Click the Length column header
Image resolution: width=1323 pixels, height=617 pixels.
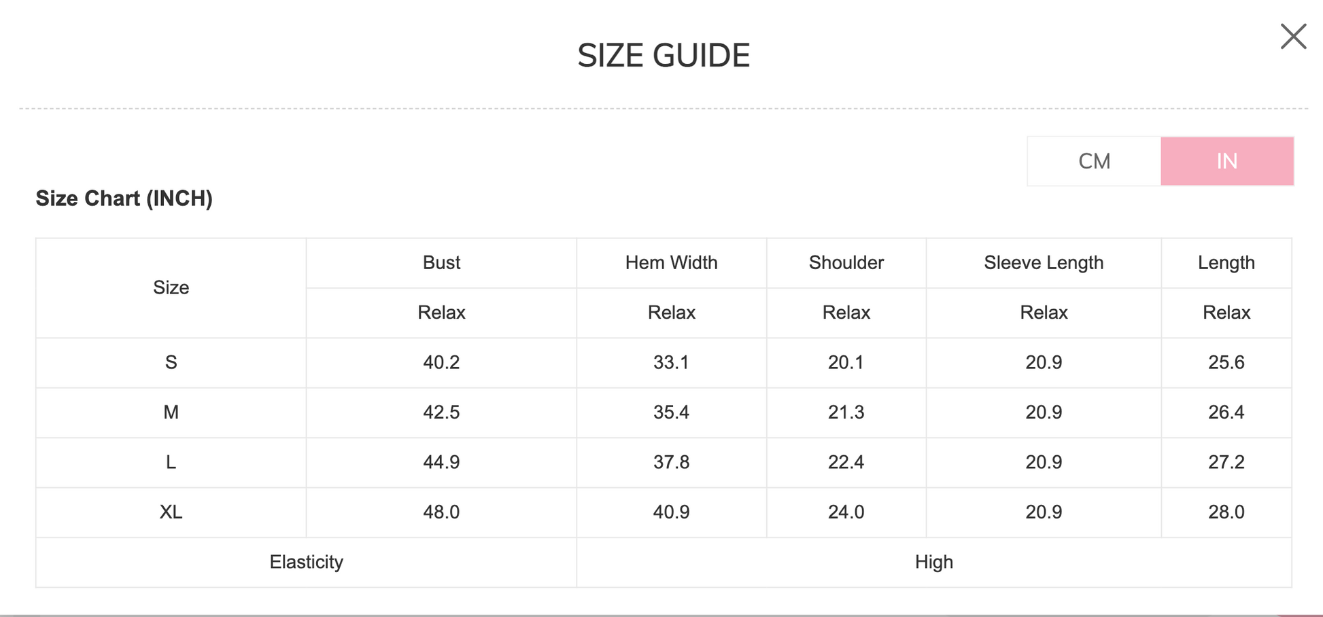pyautogui.click(x=1226, y=263)
